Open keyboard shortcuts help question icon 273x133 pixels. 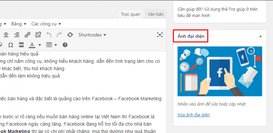point(65,45)
